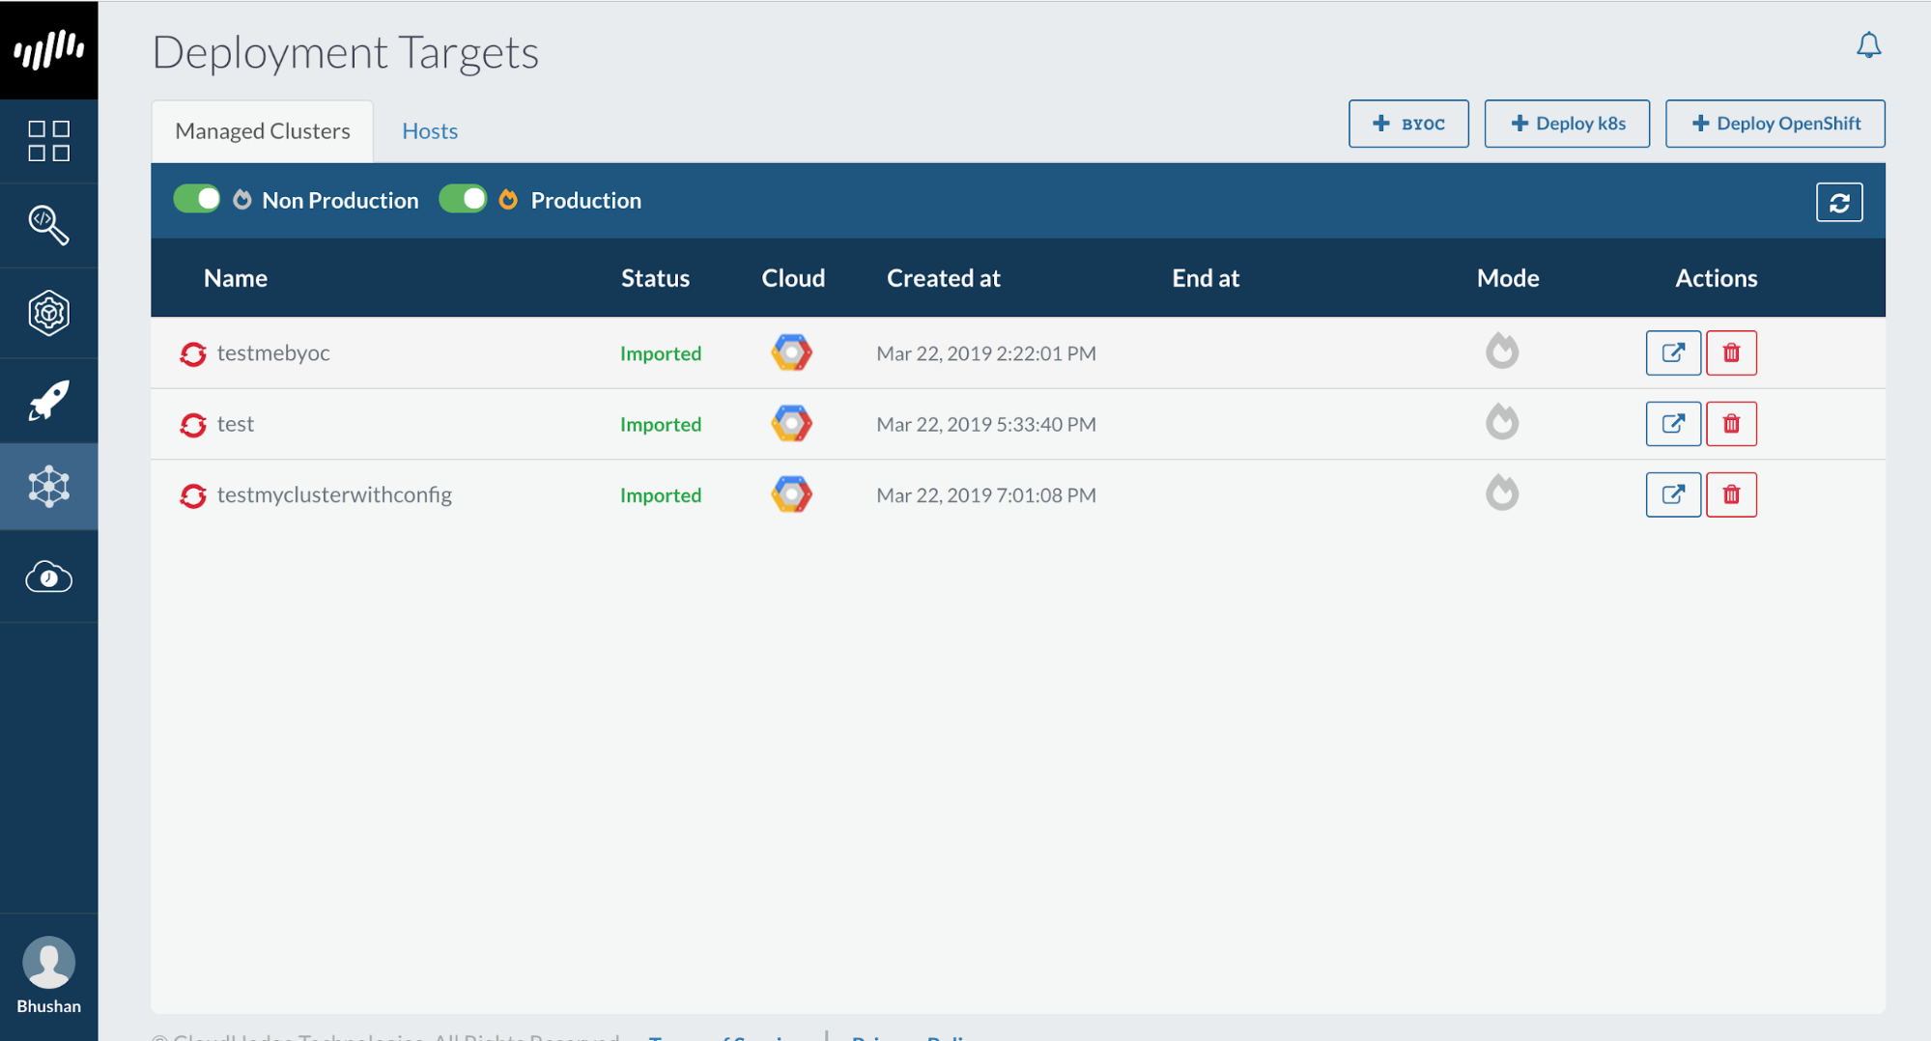Toggle the flame mode icon for test row
The image size is (1931, 1041).
(x=1502, y=423)
